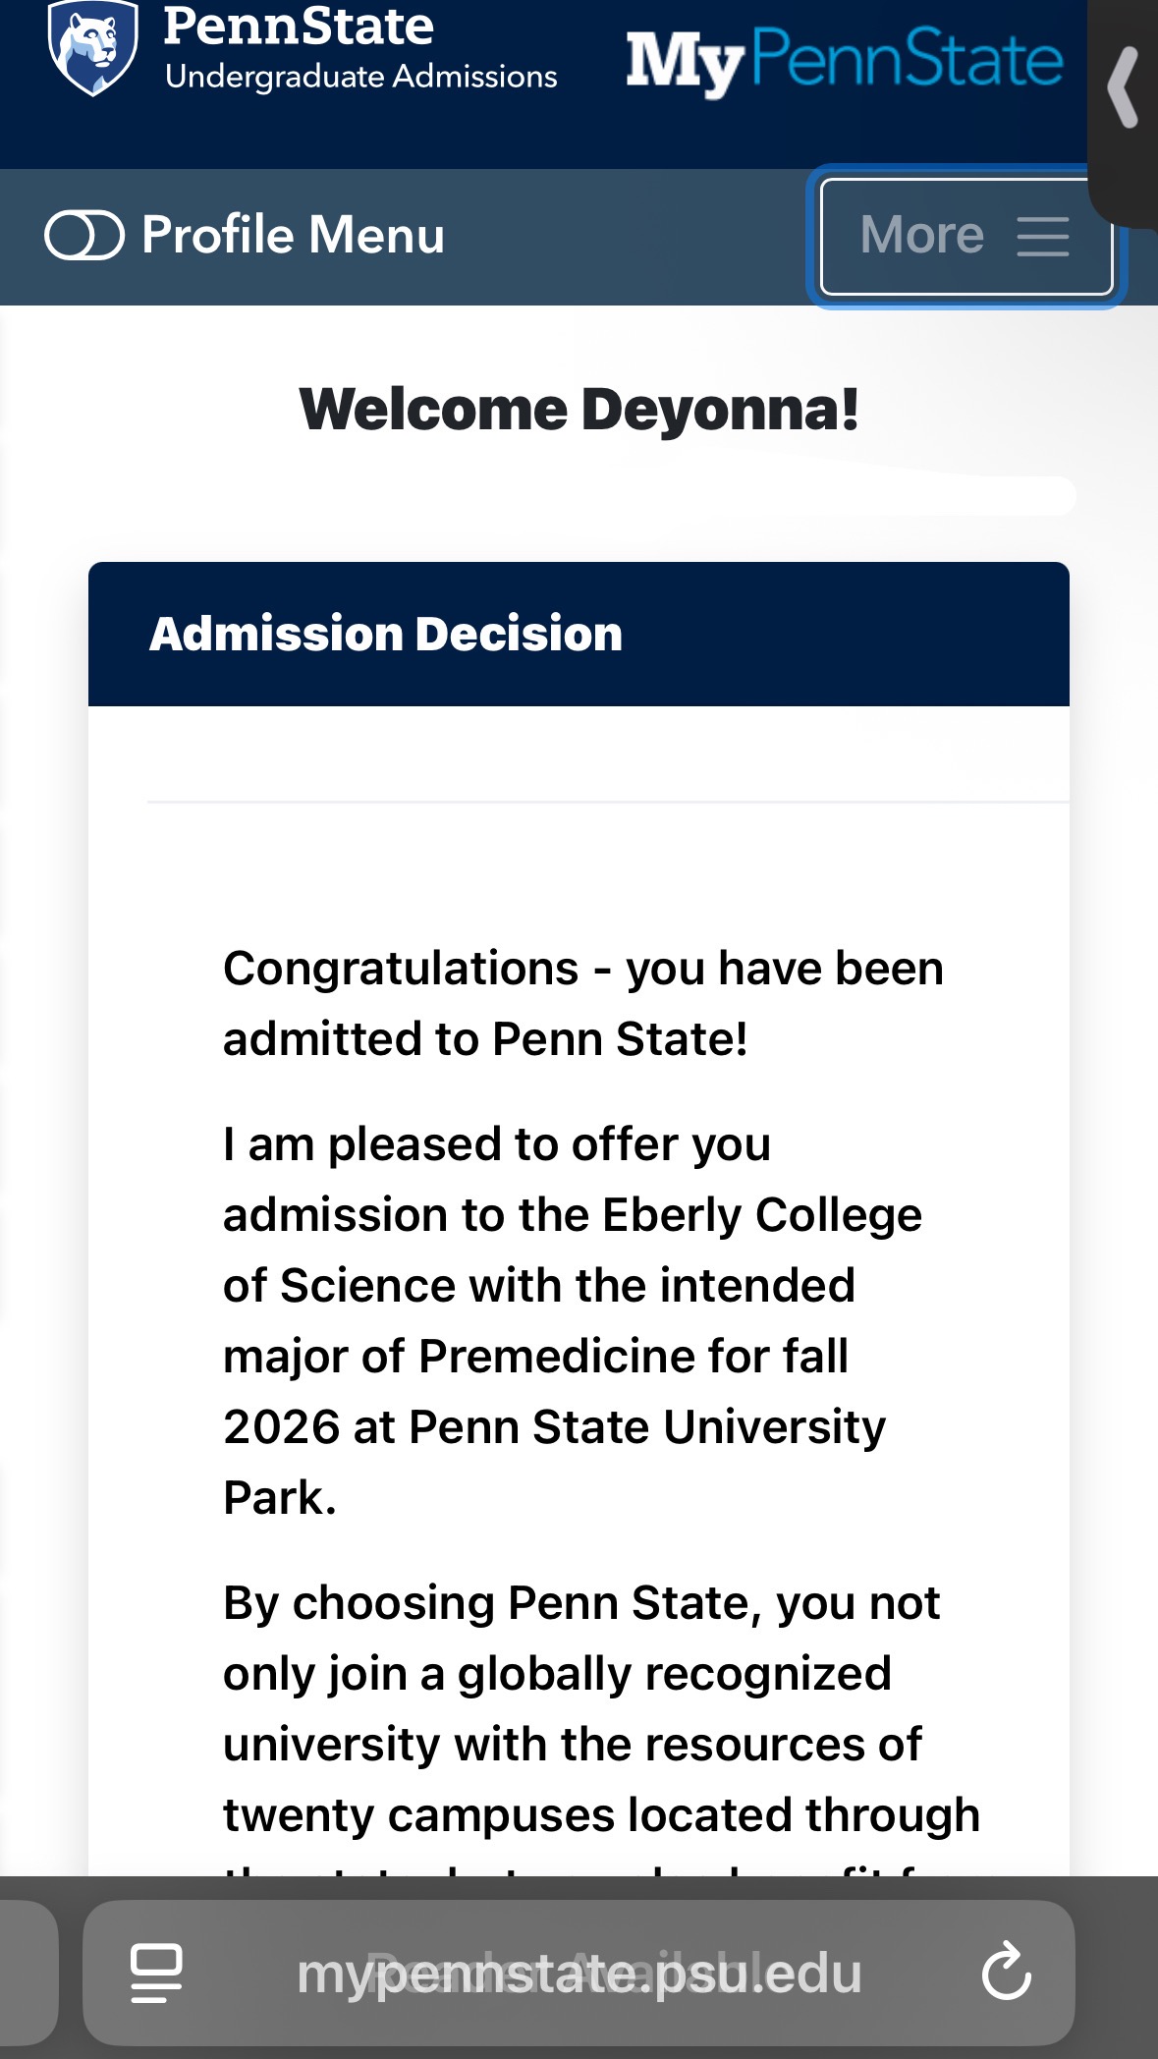Tap the divider line under Admission Decision
1158x2059 pixels.
[x=607, y=802]
